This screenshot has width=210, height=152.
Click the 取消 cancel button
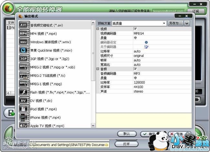coord(177,134)
